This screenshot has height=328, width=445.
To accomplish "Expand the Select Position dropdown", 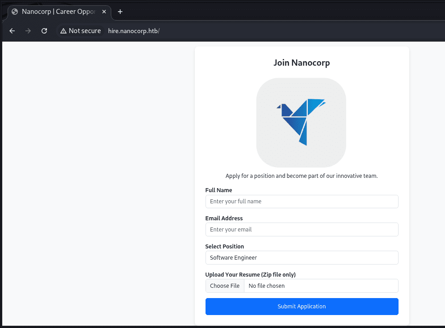I will (x=302, y=258).
